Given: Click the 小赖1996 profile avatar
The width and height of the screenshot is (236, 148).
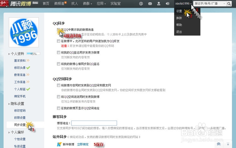Looking at the screenshot, I should click(24, 32).
